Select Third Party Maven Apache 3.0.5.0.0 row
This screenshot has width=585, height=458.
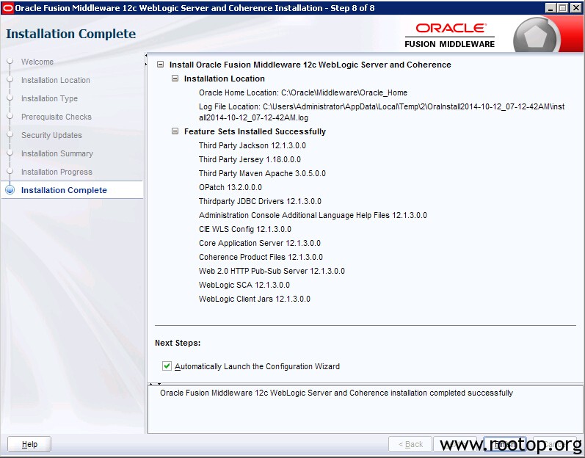coord(262,173)
